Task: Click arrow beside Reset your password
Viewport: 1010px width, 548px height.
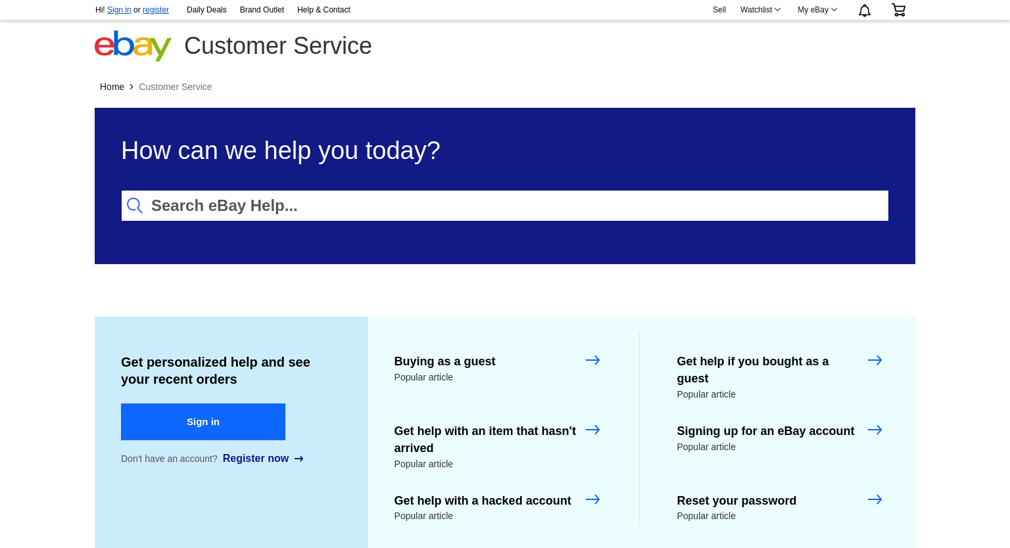Action: click(875, 499)
